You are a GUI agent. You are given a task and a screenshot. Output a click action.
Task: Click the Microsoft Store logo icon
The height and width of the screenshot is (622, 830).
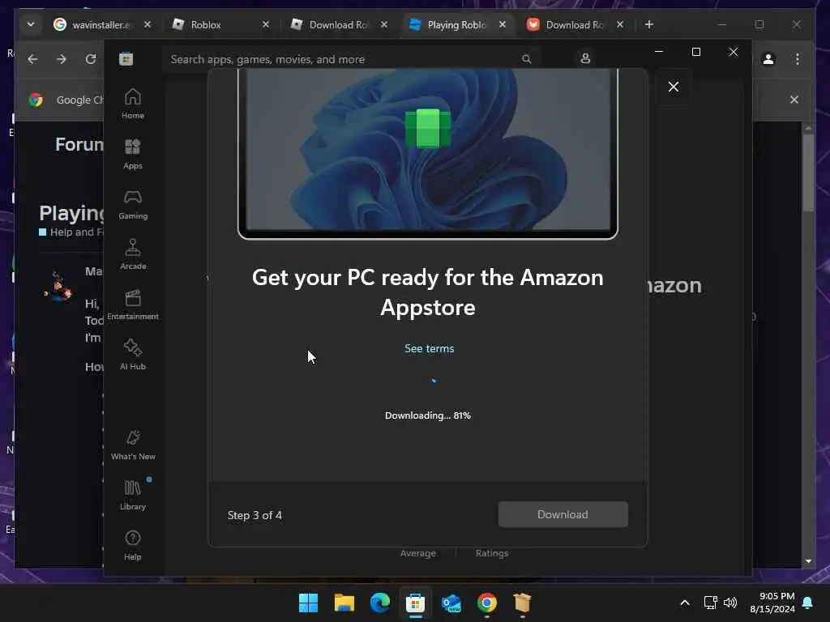(x=126, y=58)
